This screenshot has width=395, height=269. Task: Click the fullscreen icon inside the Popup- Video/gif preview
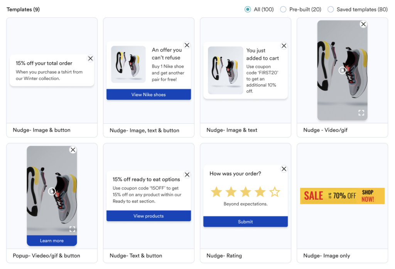click(x=72, y=229)
